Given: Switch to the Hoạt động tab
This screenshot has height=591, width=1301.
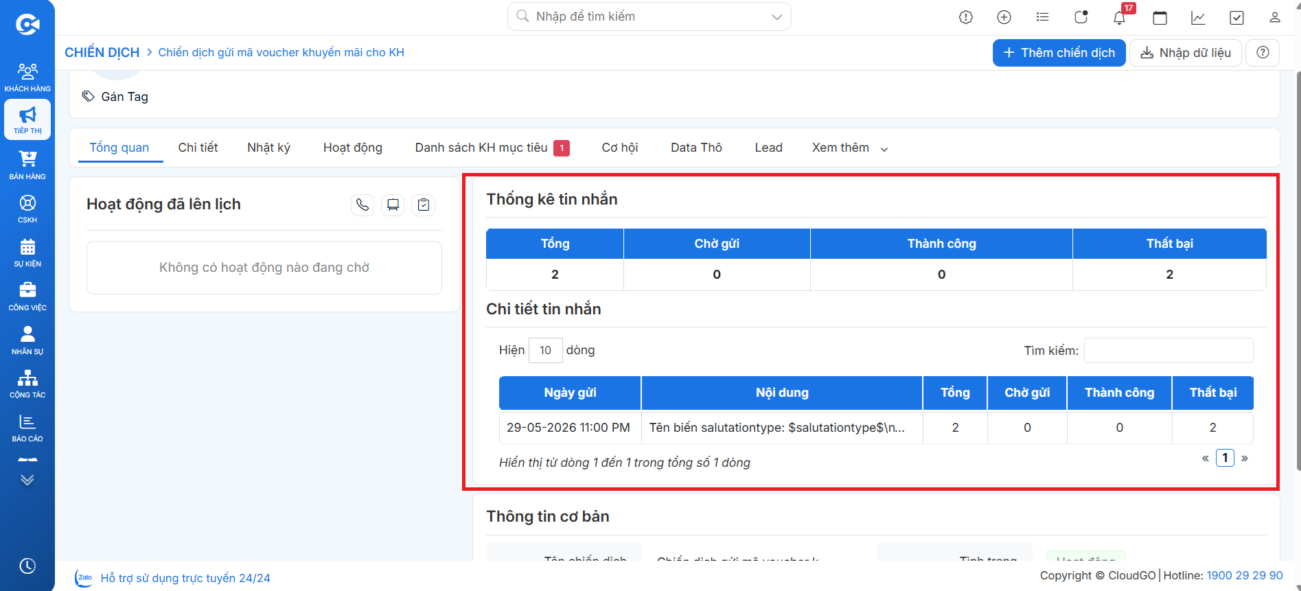Looking at the screenshot, I should pos(353,148).
